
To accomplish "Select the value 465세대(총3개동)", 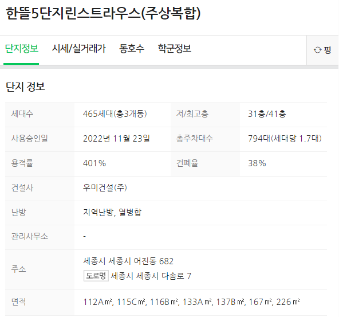I will [x=115, y=114].
